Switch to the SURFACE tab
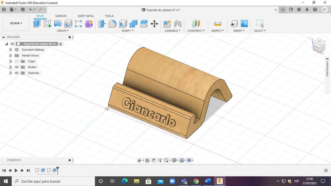 pos(61,16)
